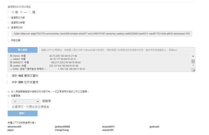Enable the 過濾推文時間 filter checkbox

pyautogui.click(x=9, y=23)
